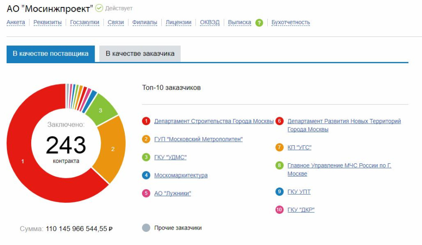
Task: Open the Выписка link
Action: [x=240, y=22]
